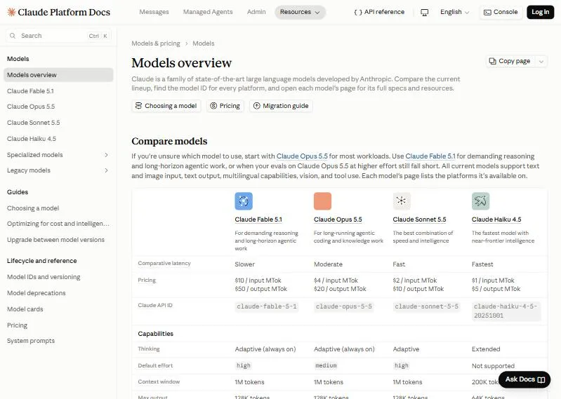
Task: Follow the Claude Opus 5.5 inline link
Action: tap(302, 156)
